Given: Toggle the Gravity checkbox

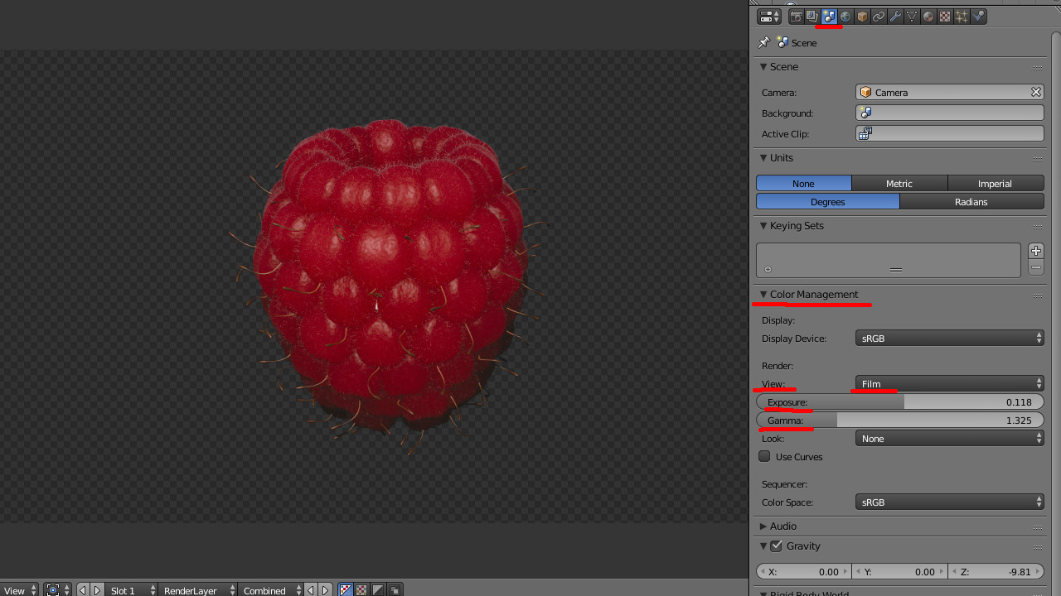Looking at the screenshot, I should pos(776,546).
